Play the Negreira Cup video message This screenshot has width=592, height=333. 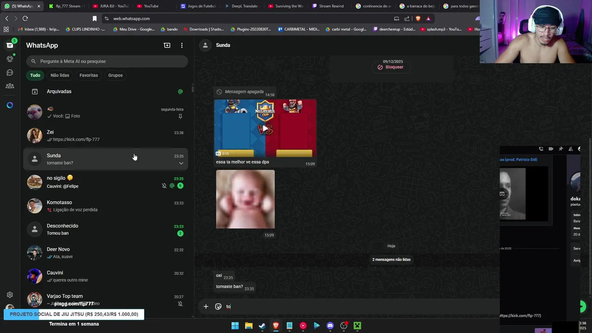pos(265,129)
